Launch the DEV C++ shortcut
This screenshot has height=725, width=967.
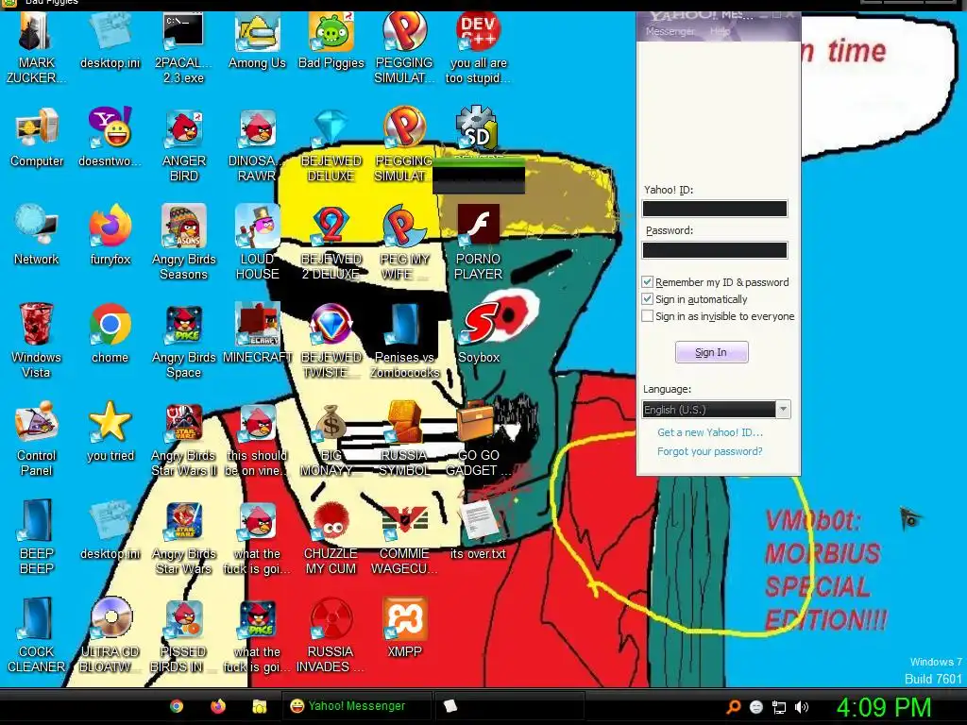pyautogui.click(x=479, y=48)
